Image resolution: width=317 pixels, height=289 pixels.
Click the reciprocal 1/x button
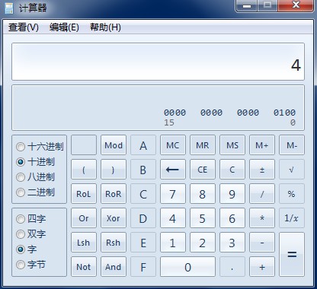292,218
